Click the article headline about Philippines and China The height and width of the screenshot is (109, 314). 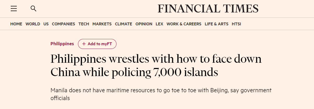coord(156,66)
